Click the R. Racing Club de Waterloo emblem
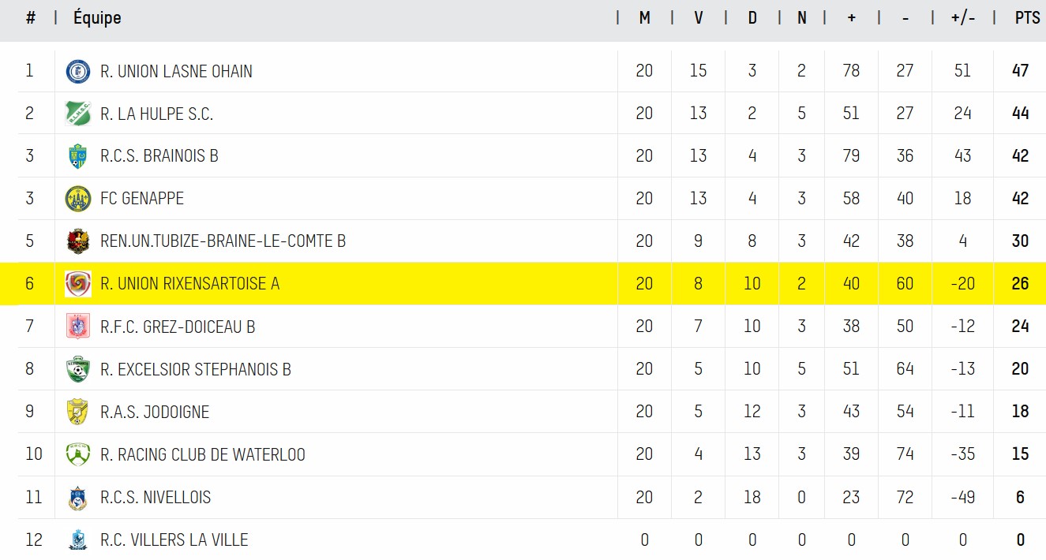This screenshot has width=1046, height=560. click(77, 454)
